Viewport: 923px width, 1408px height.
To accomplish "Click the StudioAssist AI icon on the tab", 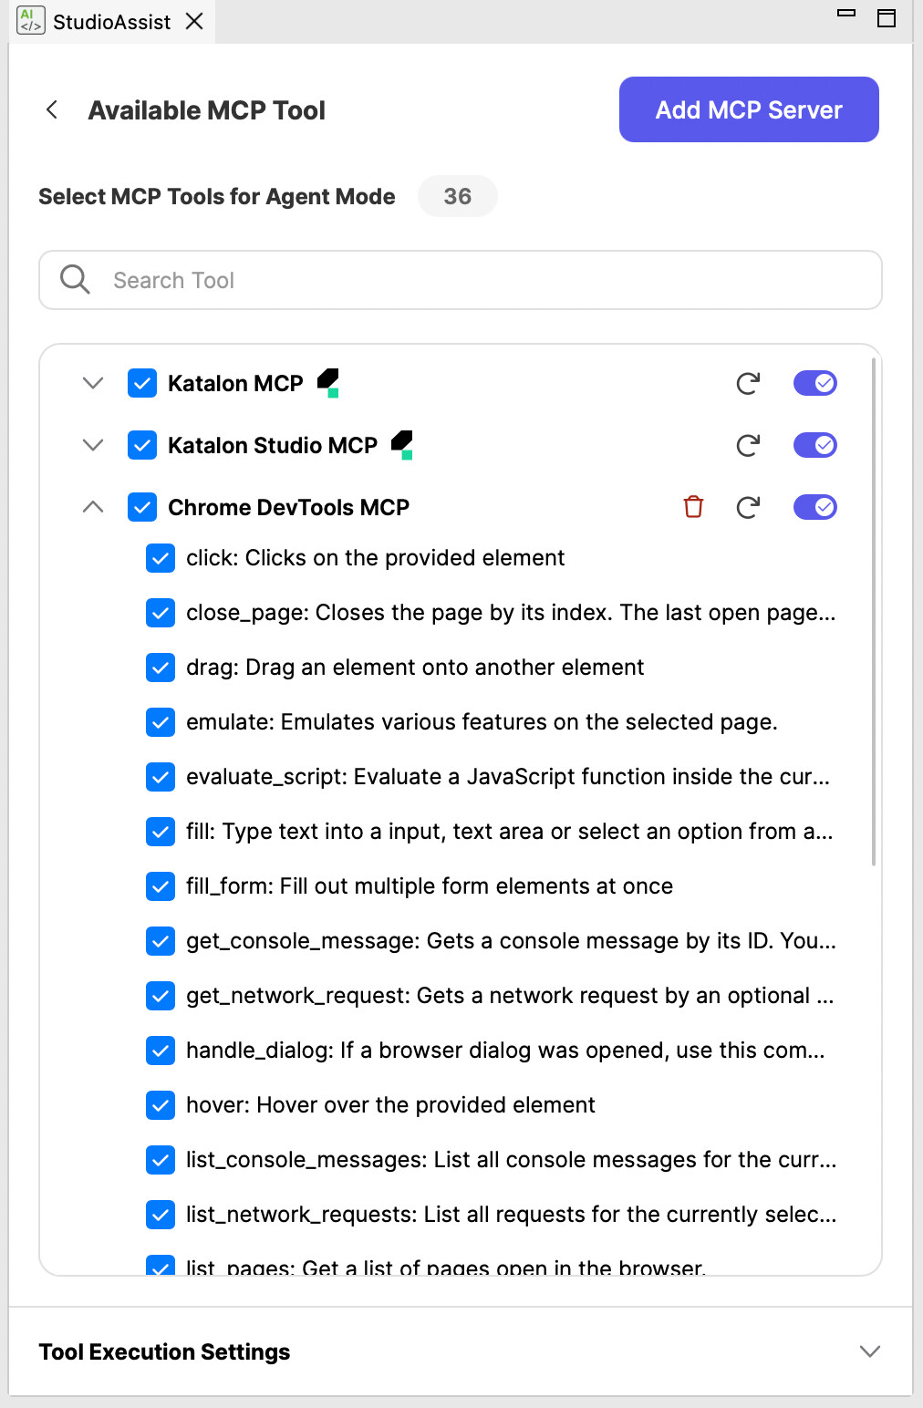I will (x=28, y=19).
